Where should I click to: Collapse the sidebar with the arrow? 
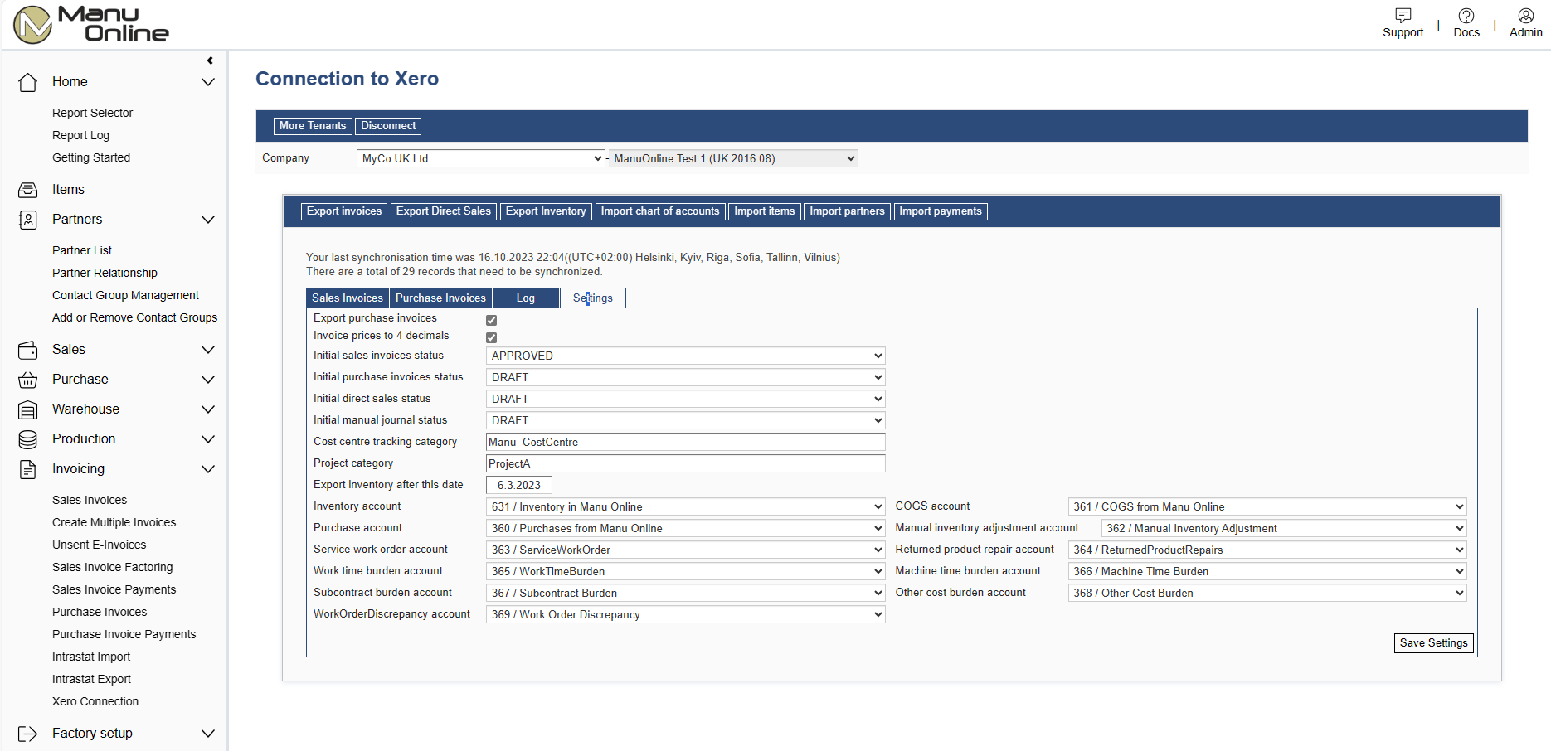(x=210, y=61)
